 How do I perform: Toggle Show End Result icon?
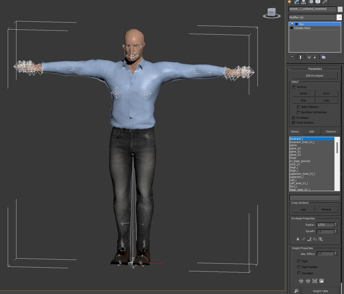click(x=300, y=57)
